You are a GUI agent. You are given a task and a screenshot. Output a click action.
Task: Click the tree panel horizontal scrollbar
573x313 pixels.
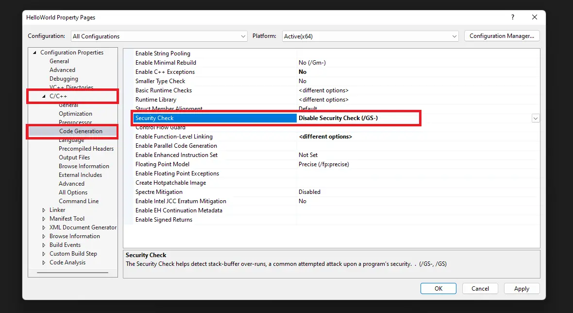click(x=72, y=272)
